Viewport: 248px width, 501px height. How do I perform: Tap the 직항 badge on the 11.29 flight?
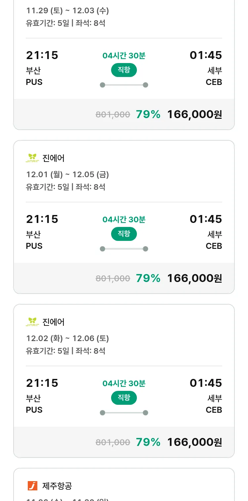click(x=124, y=70)
